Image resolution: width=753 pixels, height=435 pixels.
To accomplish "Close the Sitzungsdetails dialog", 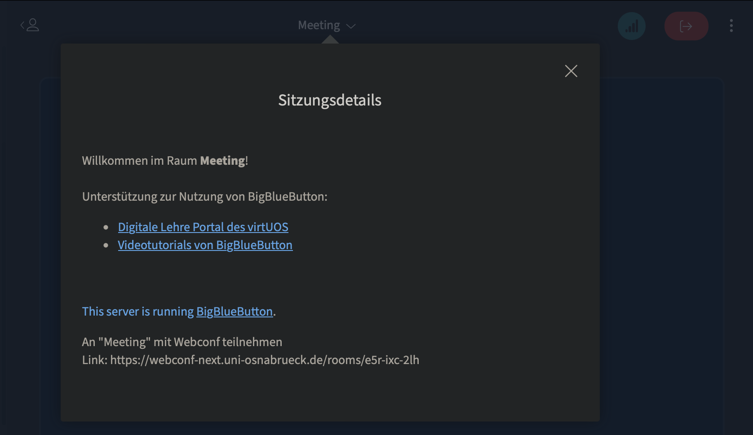I will click(x=571, y=71).
